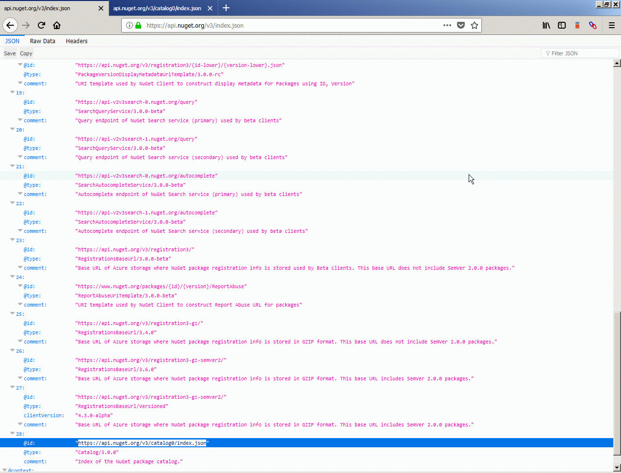Show sidebars using the sidebar icon
This screenshot has width=621, height=473.
point(562,26)
